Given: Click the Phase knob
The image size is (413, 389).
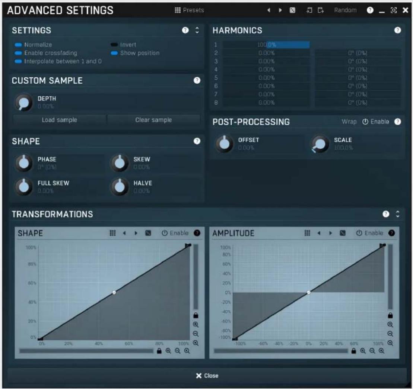Looking at the screenshot, I should 24,163.
